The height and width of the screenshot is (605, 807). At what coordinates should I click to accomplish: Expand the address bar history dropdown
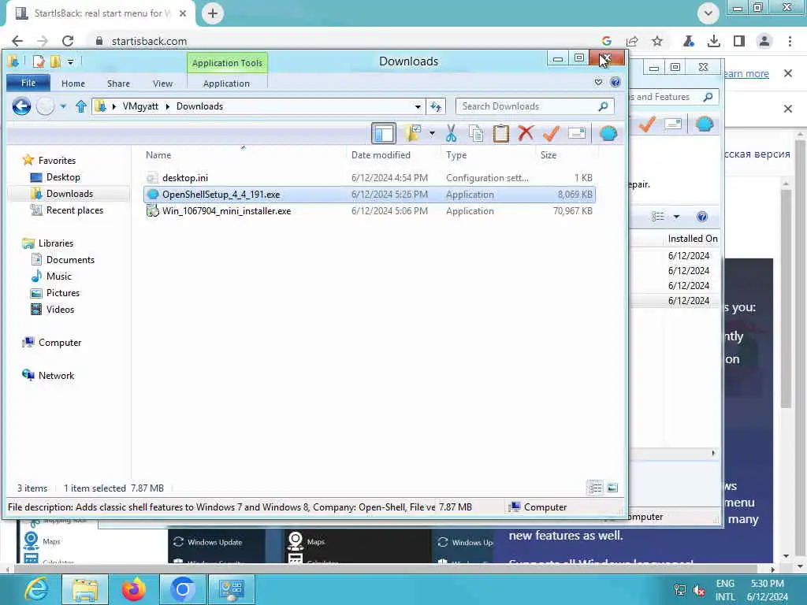[x=418, y=106]
